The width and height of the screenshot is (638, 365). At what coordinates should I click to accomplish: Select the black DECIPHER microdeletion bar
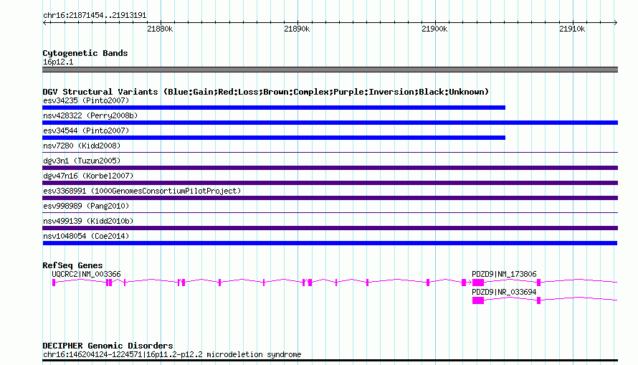pyautogui.click(x=330, y=361)
